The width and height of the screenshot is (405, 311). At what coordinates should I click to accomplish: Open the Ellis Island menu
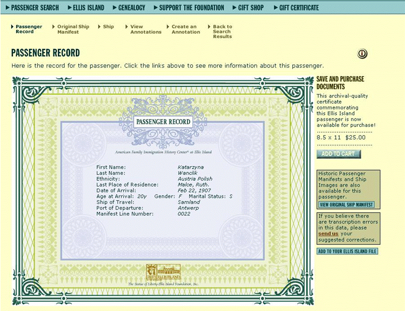pyautogui.click(x=86, y=8)
